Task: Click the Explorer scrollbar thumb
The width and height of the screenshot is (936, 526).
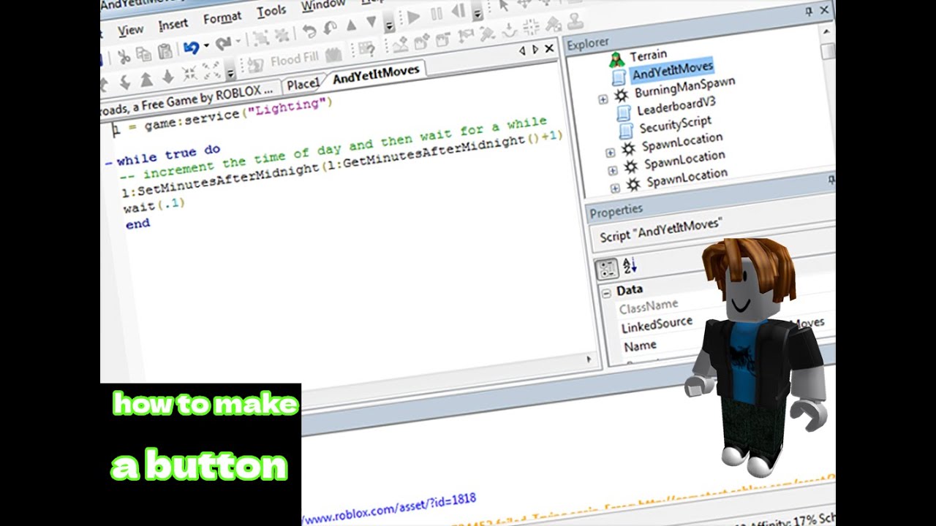Action: [x=828, y=51]
